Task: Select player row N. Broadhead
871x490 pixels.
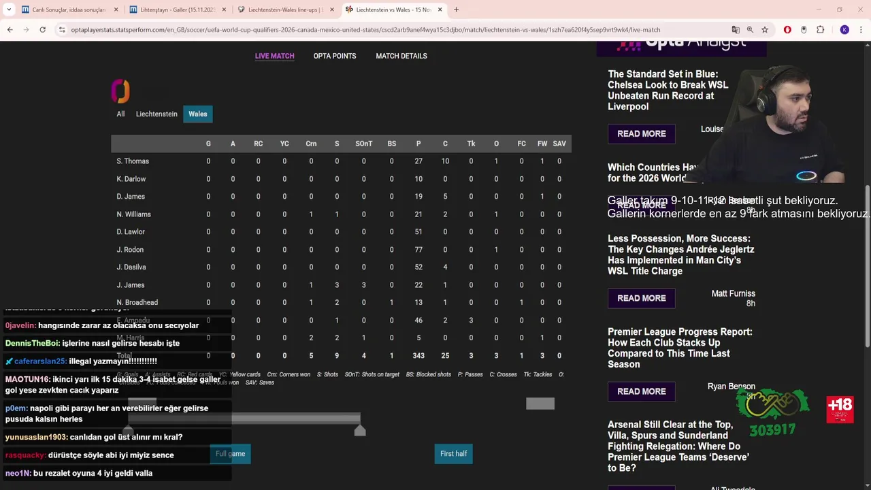Action: click(x=341, y=302)
